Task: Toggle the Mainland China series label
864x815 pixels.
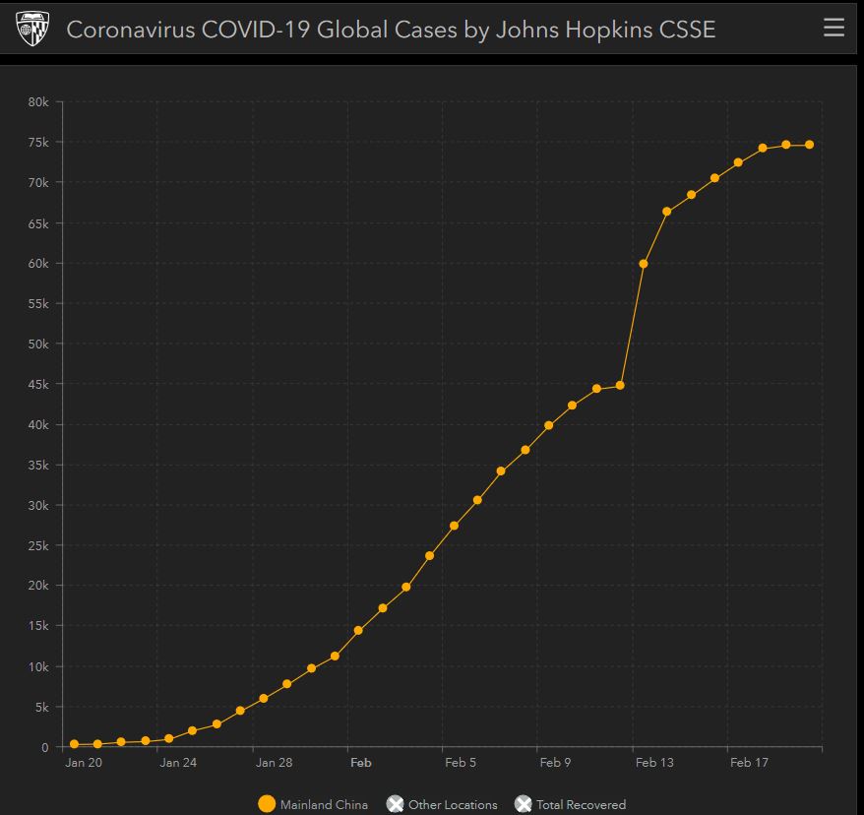Action: point(324,805)
